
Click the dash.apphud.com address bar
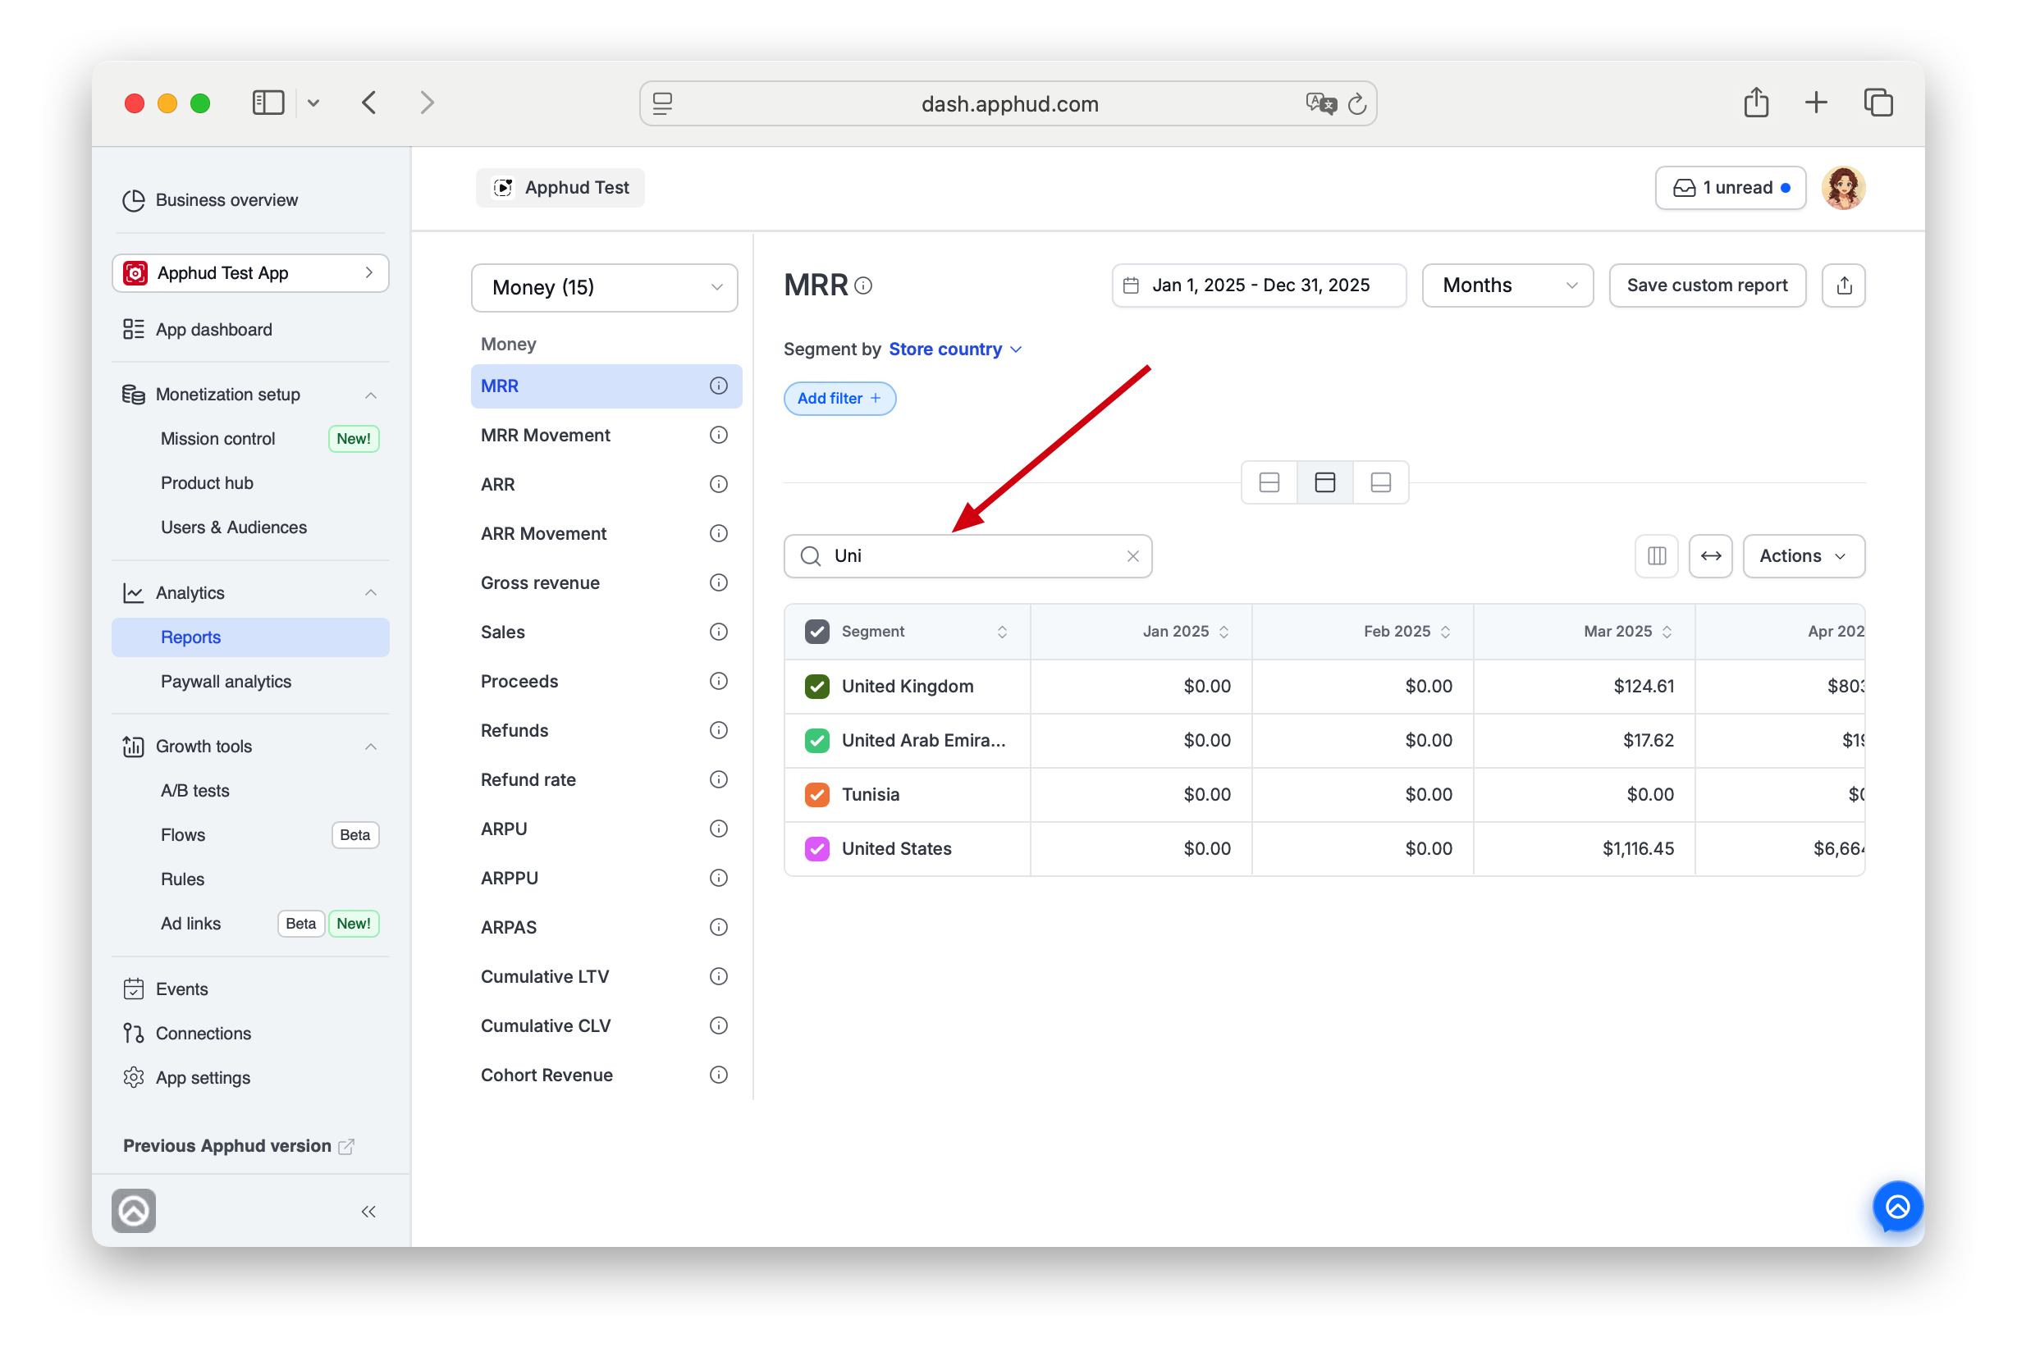(x=1008, y=104)
